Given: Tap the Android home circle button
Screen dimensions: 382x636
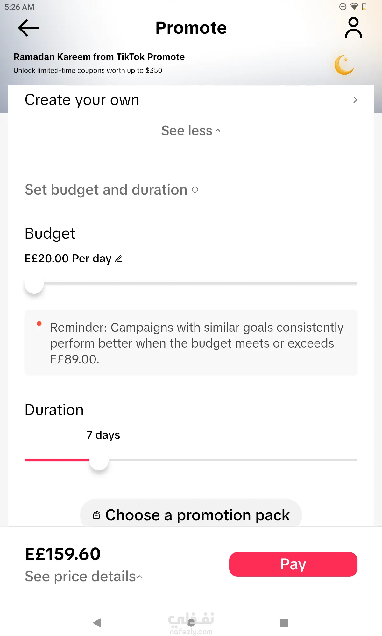Looking at the screenshot, I should (x=191, y=623).
